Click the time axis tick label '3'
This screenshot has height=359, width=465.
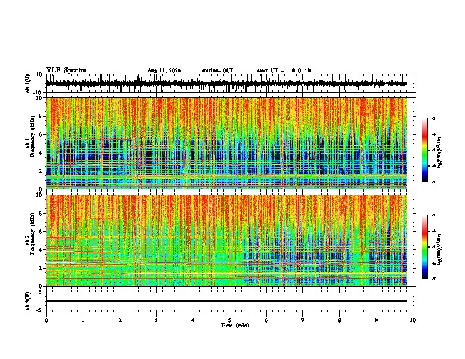click(x=156, y=320)
